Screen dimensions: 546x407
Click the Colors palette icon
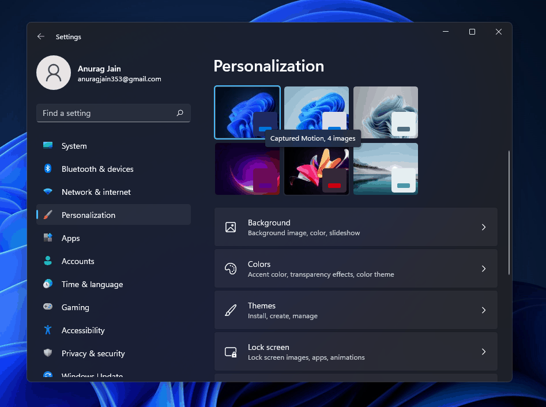[x=231, y=269]
